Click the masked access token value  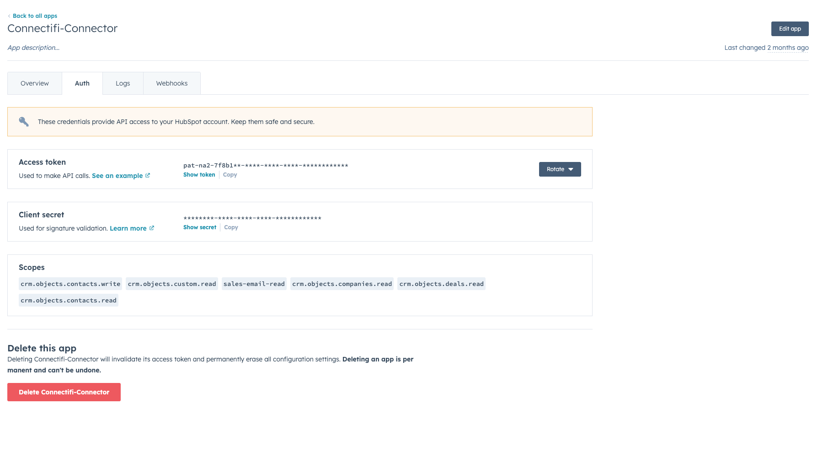pos(266,166)
